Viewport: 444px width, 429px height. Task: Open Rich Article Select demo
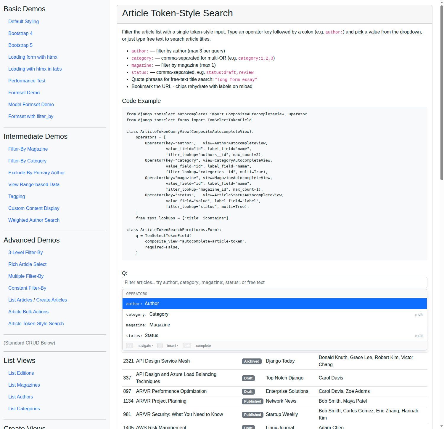(x=28, y=264)
